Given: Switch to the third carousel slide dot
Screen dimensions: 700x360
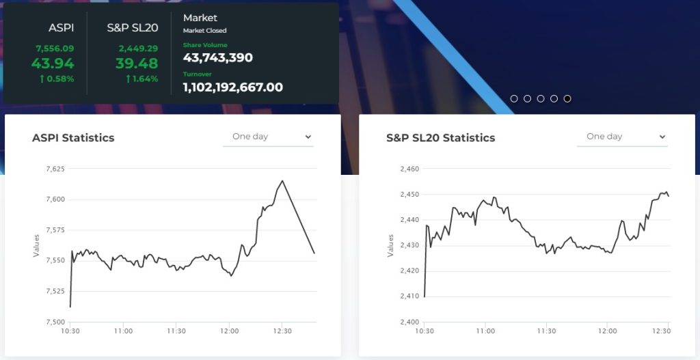Looking at the screenshot, I should [541, 98].
